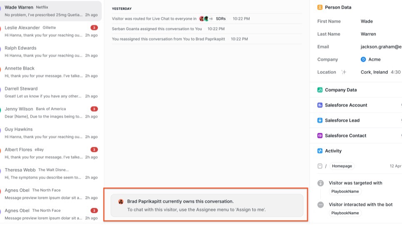Click the Company Data icon
Image resolution: width=402 pixels, height=225 pixels.
pos(320,90)
